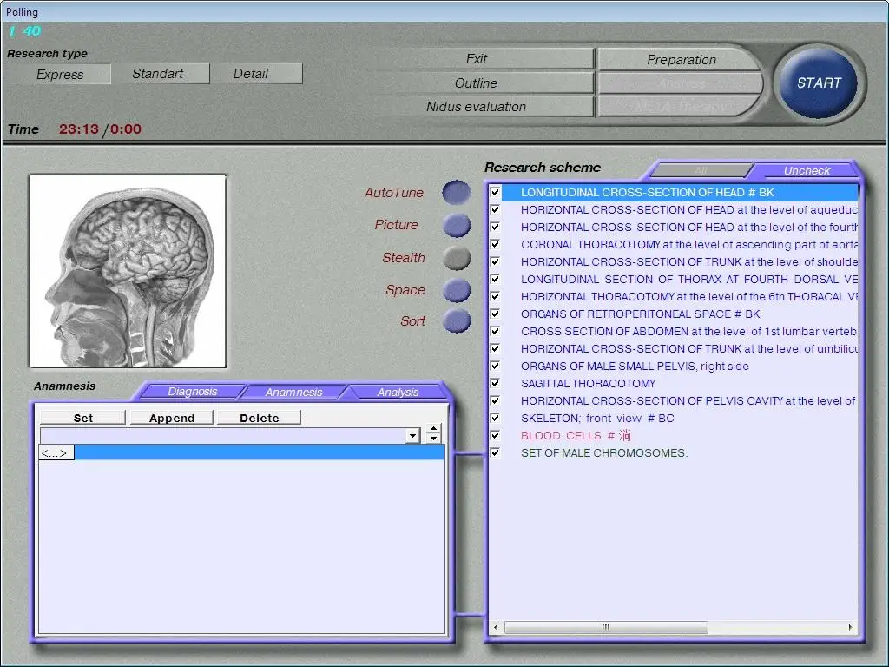Toggle the Picture round button
This screenshot has width=889, height=667.
(x=456, y=225)
